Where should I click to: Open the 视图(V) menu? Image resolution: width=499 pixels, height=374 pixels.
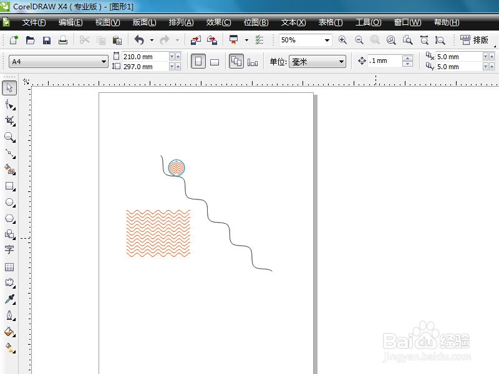click(107, 22)
